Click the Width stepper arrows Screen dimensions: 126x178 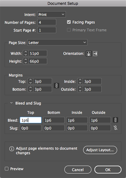tap(26, 53)
